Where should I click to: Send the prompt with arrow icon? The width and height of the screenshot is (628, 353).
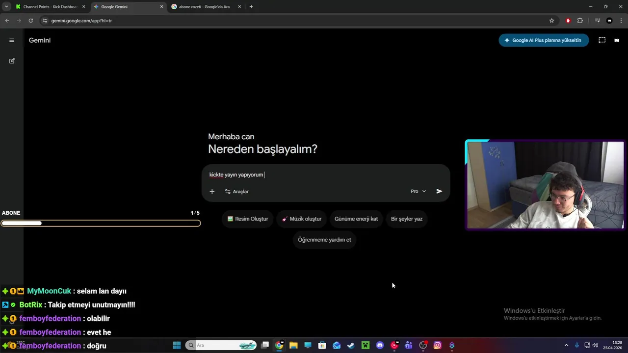pyautogui.click(x=439, y=191)
